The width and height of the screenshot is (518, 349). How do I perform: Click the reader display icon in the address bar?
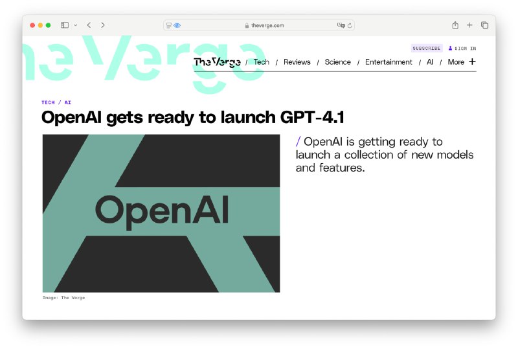pyautogui.click(x=169, y=25)
